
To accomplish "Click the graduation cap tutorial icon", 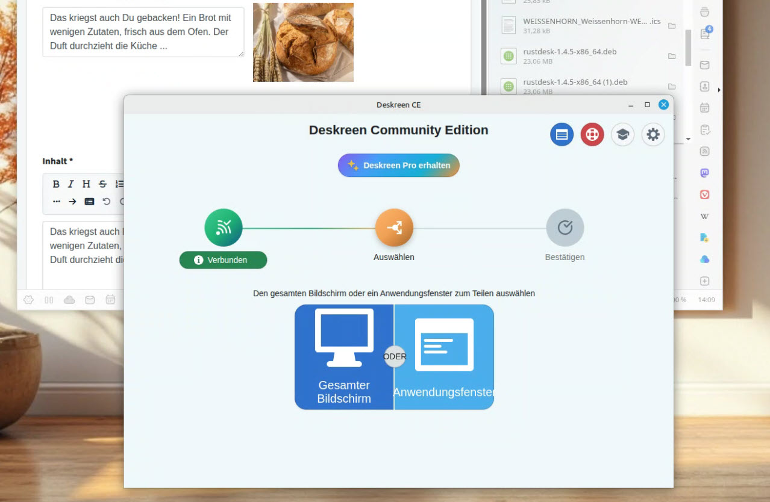I will (622, 135).
